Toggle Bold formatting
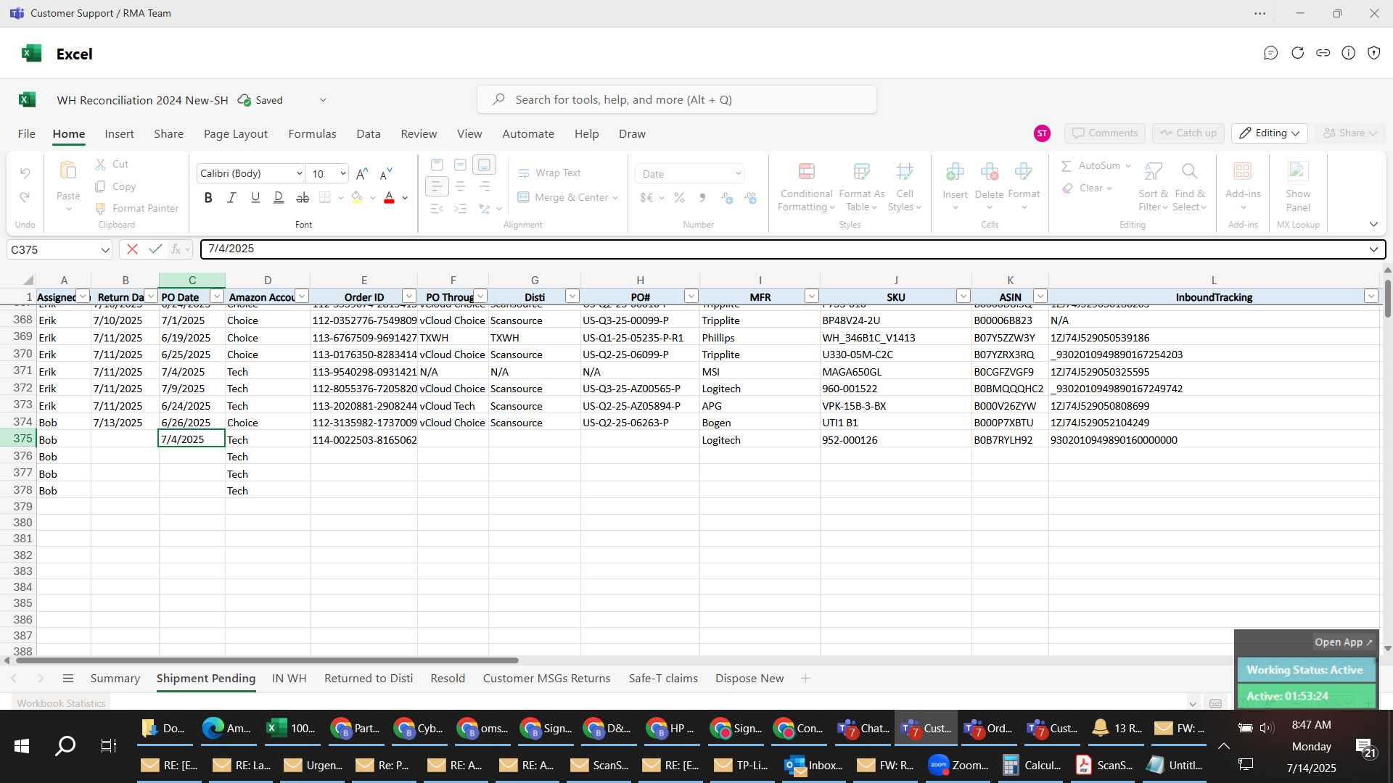Image resolution: width=1393 pixels, height=783 pixels. (208, 197)
